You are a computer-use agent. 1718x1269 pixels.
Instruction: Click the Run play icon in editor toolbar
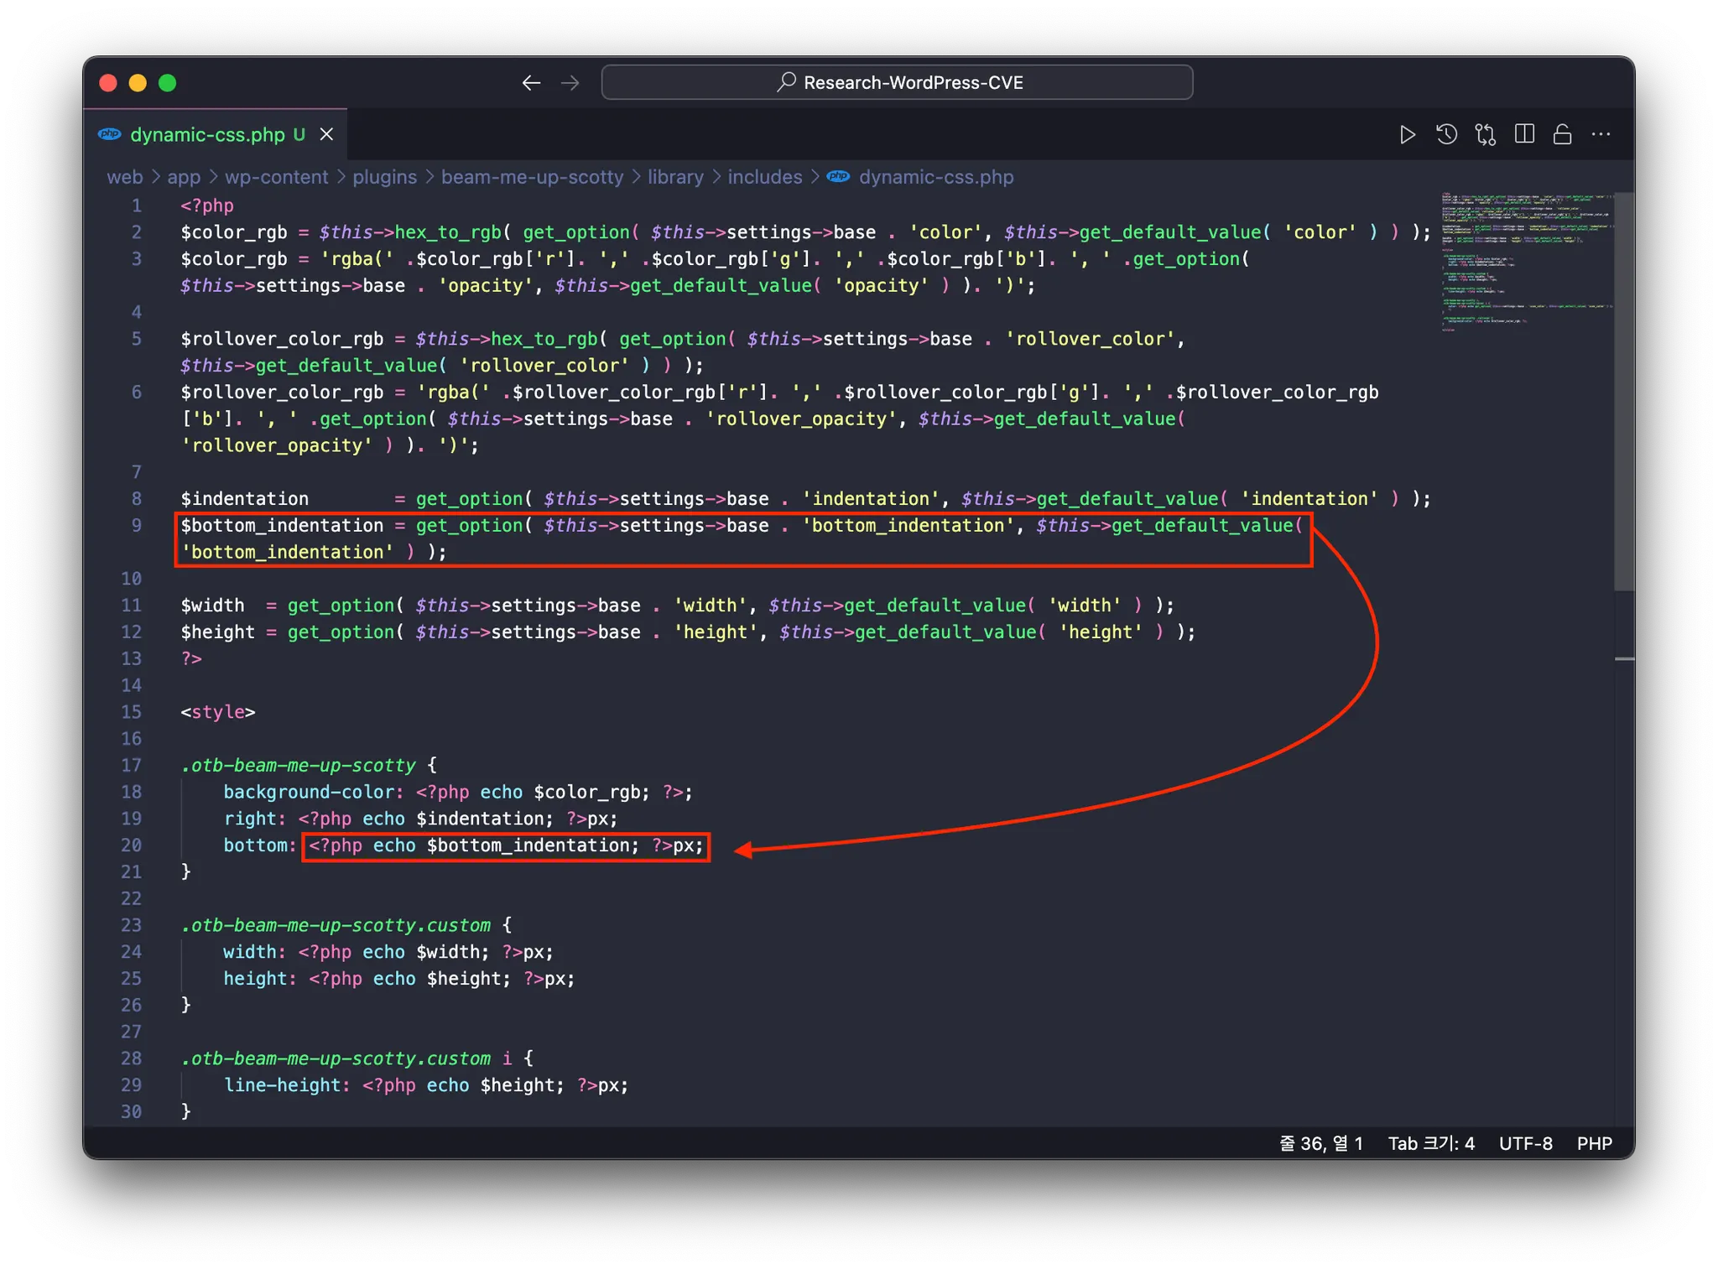1407,134
